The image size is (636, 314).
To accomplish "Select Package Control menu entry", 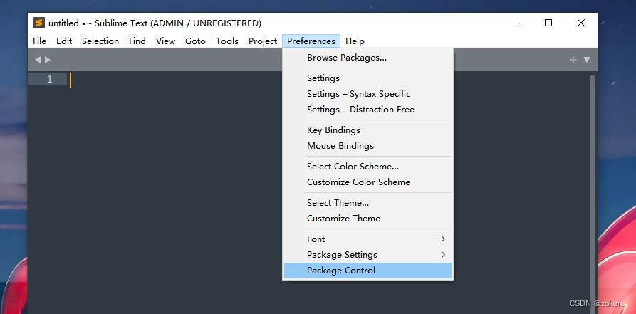I will click(368, 271).
